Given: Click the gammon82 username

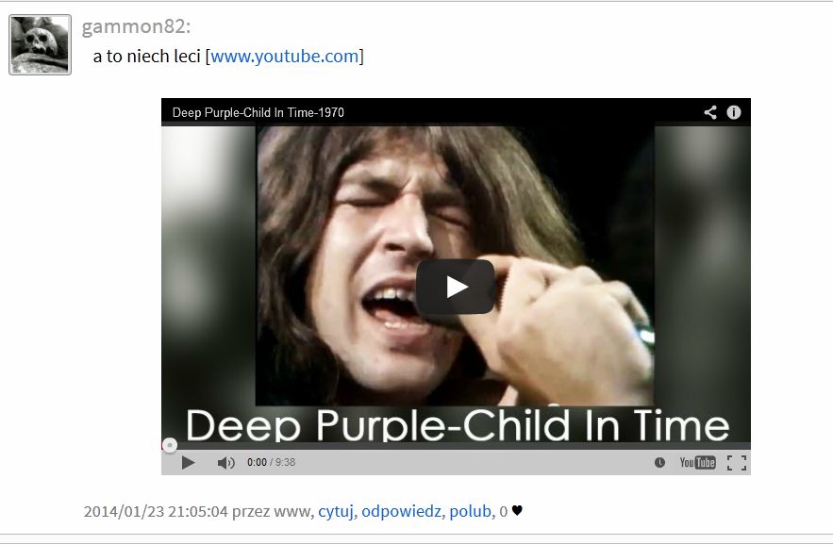Looking at the screenshot, I should coord(136,26).
